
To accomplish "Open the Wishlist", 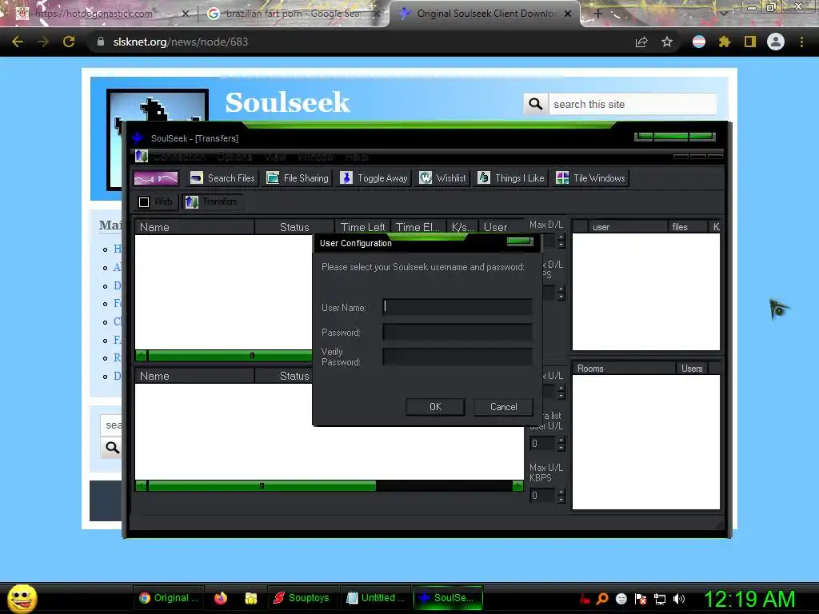I will point(443,178).
